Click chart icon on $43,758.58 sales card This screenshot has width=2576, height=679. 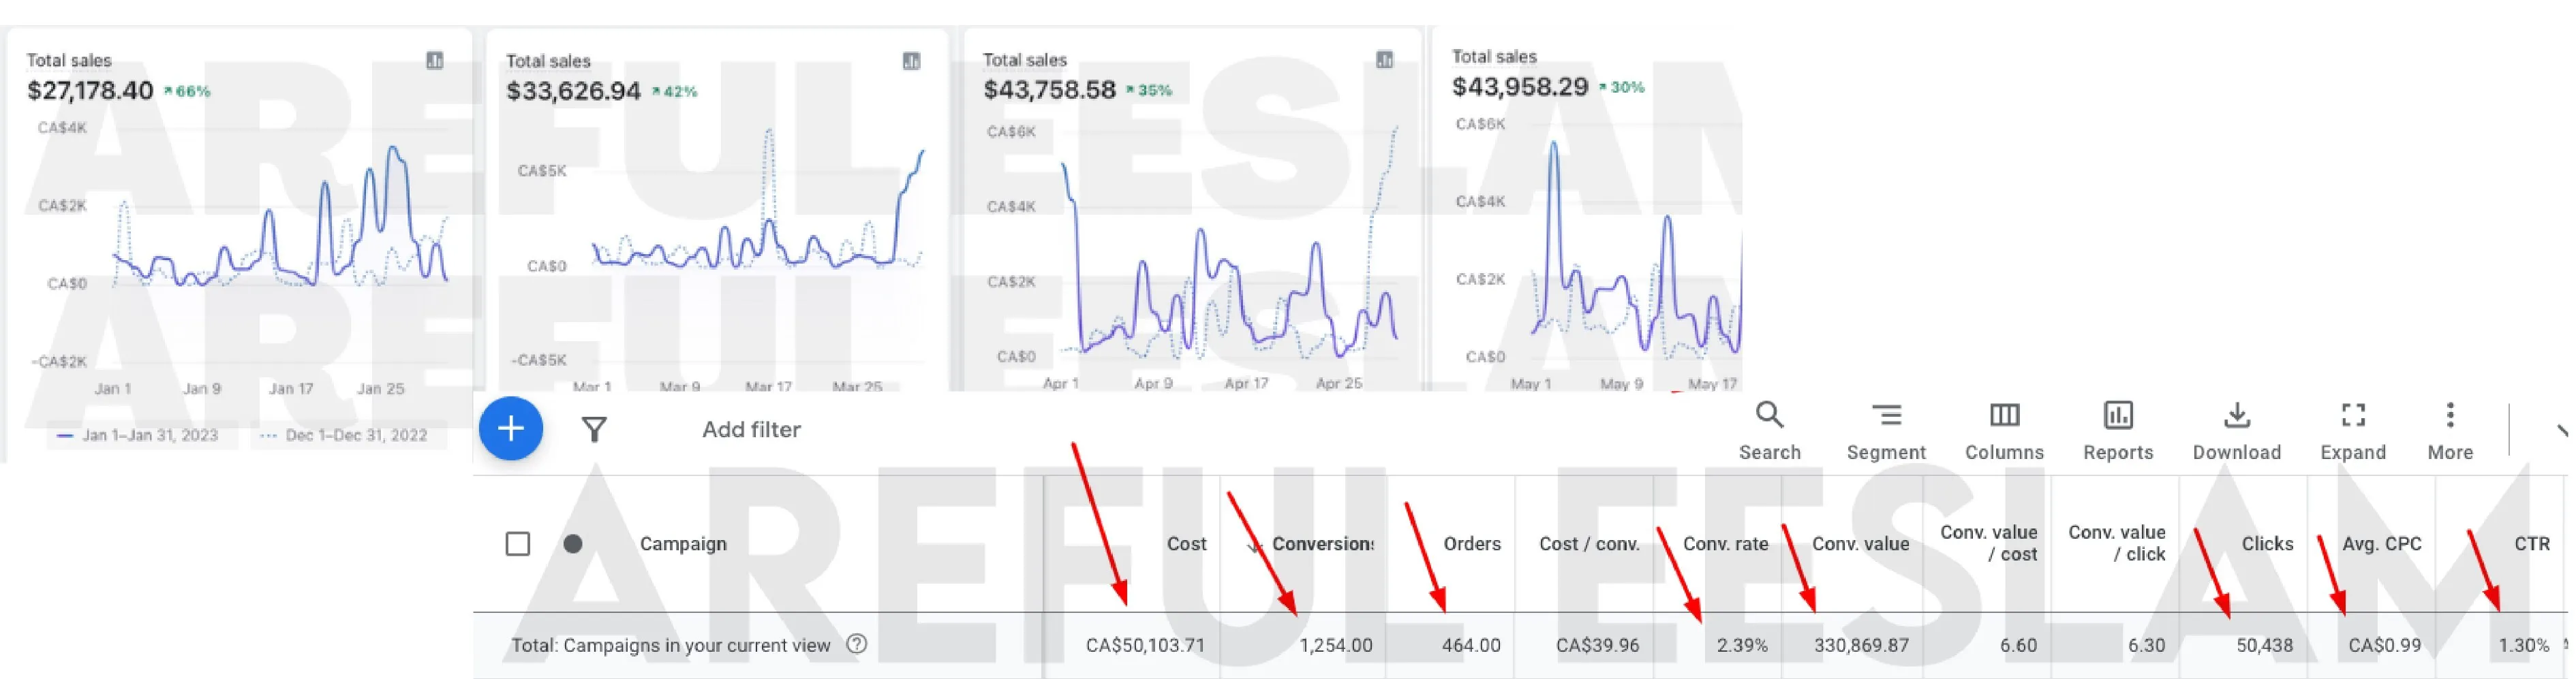(x=1384, y=60)
